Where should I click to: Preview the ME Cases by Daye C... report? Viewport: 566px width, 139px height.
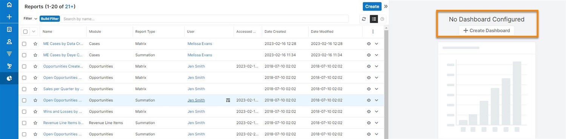tap(369, 55)
